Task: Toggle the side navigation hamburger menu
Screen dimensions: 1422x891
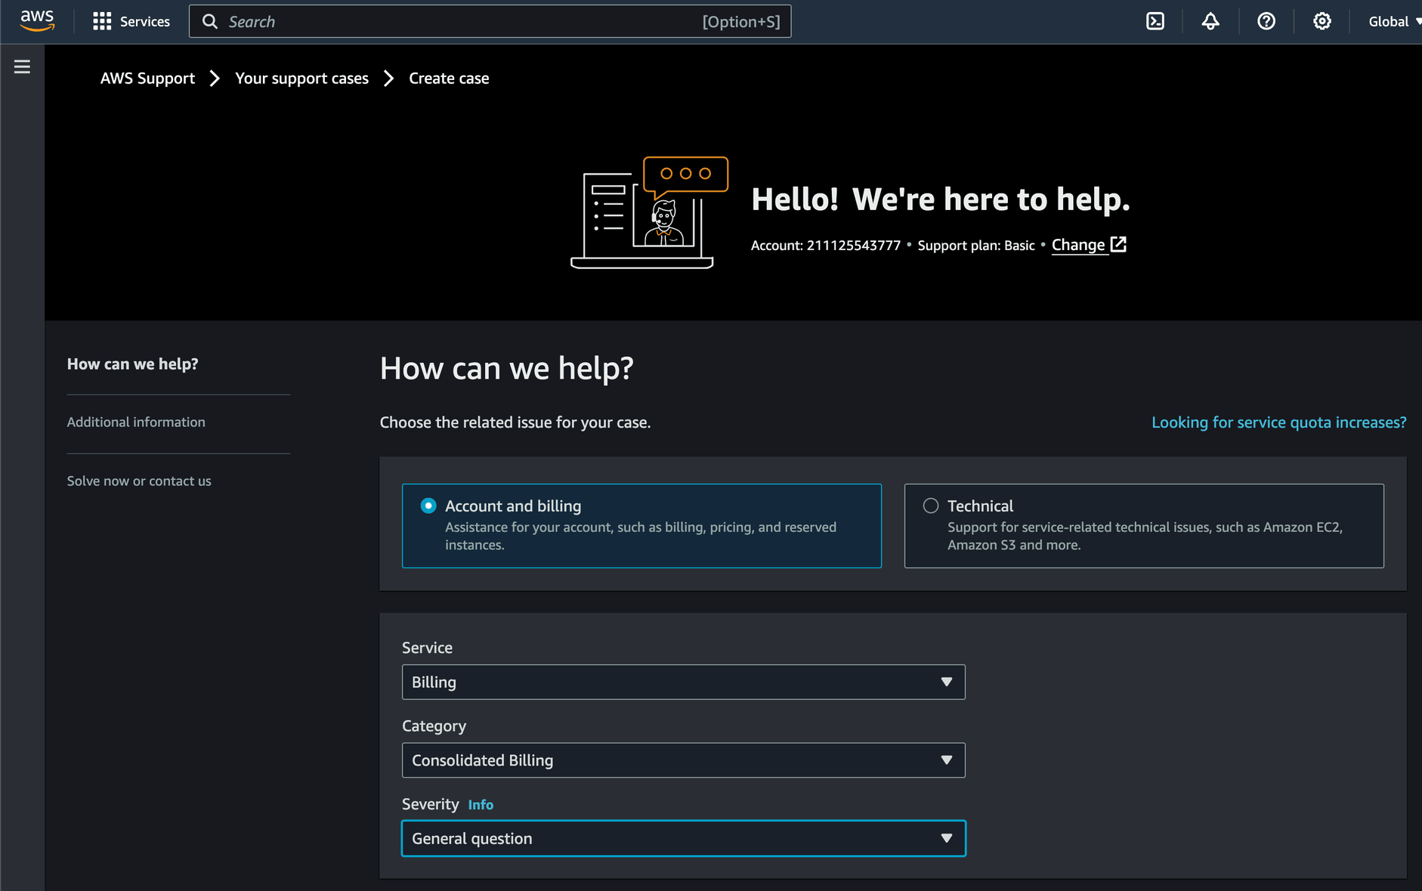Action: 22,67
